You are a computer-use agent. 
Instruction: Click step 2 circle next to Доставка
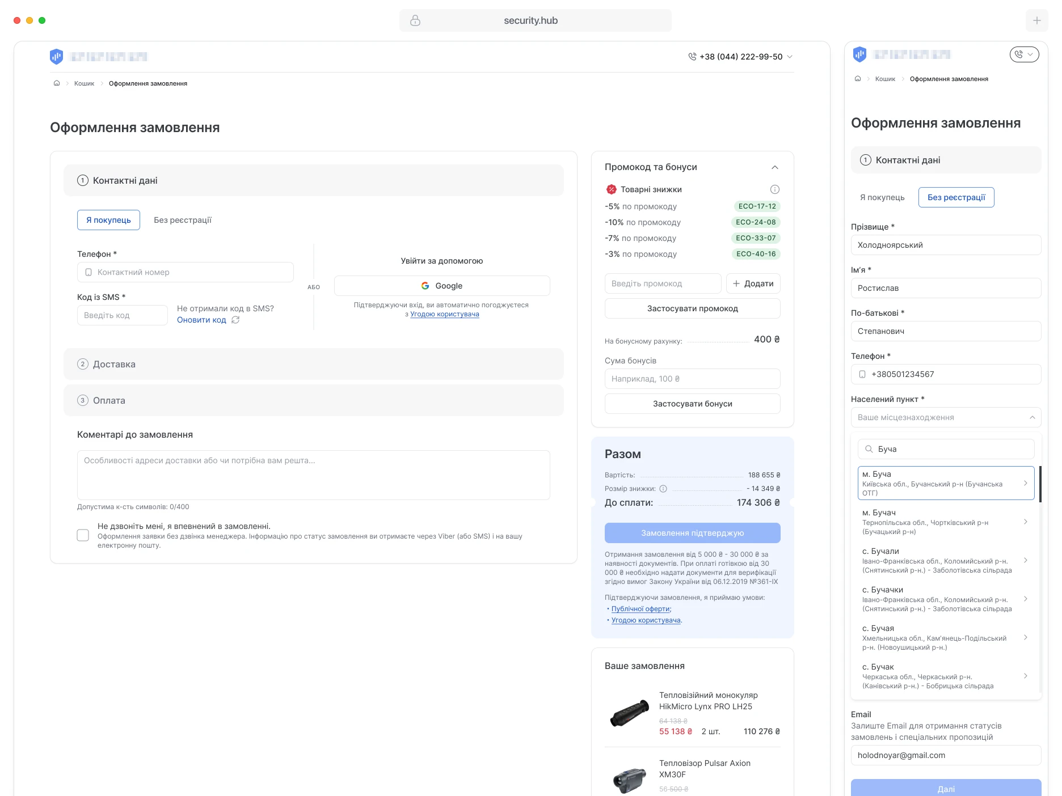[83, 364]
